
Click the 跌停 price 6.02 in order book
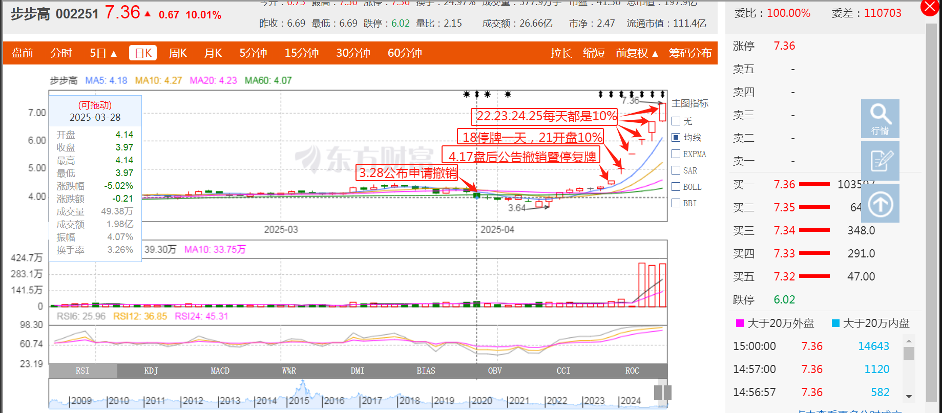point(784,300)
